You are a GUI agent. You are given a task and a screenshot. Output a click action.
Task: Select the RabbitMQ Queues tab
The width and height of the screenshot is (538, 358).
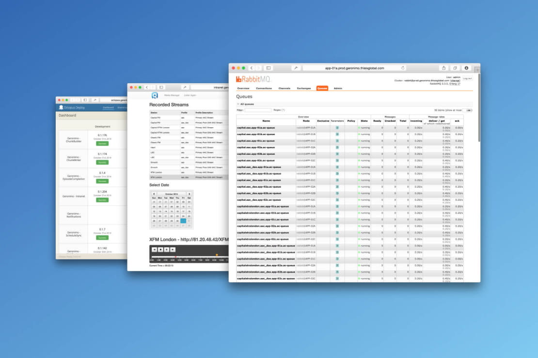pos(322,89)
